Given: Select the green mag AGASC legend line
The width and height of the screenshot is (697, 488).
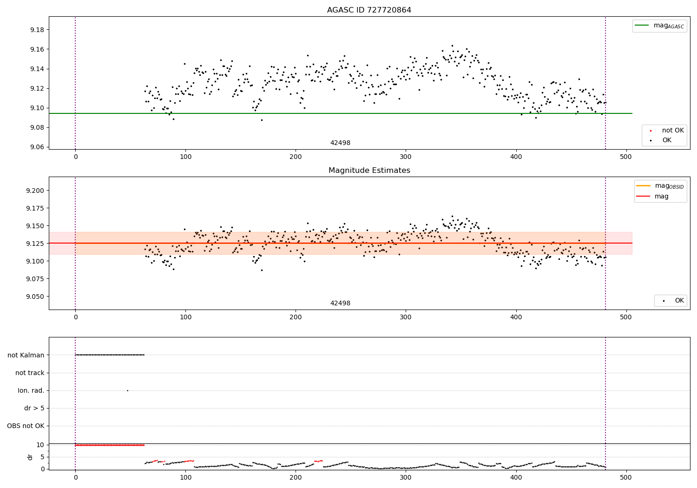Looking at the screenshot, I should pyautogui.click(x=642, y=26).
